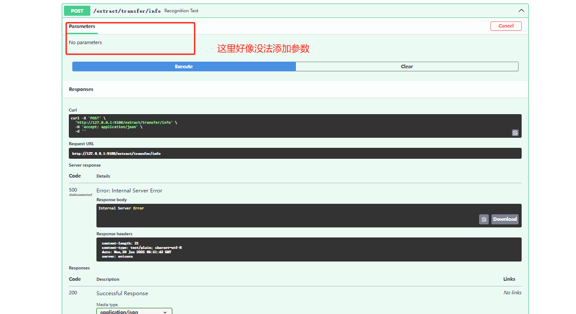Click the Clear button
Image resolution: width=576 pixels, height=314 pixels.
click(x=407, y=66)
